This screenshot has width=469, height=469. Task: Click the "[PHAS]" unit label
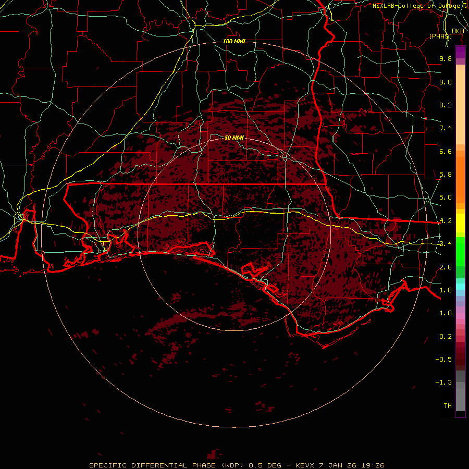coord(440,36)
